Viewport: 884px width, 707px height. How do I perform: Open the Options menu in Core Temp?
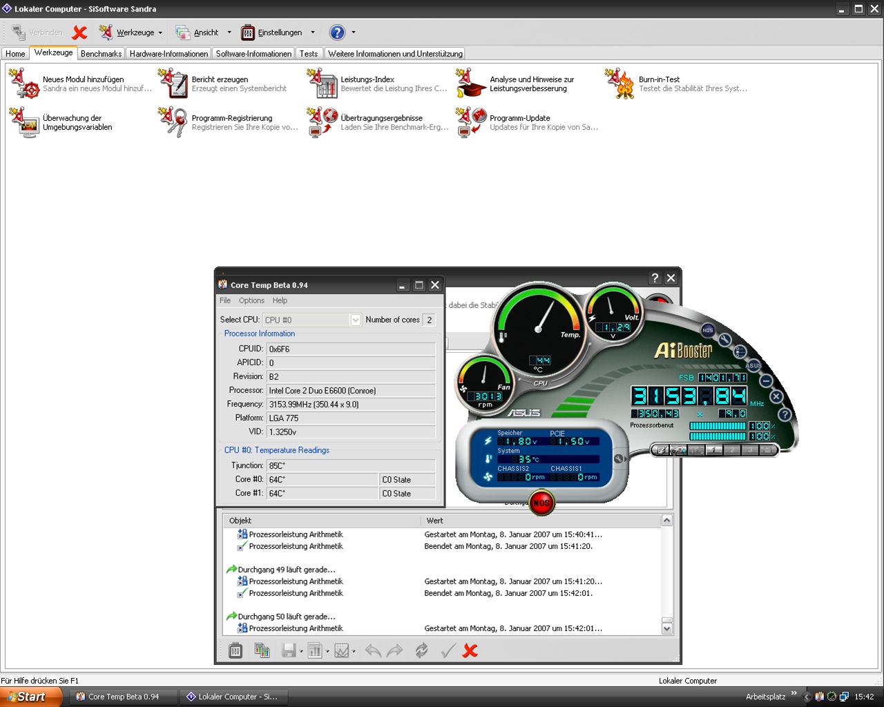pyautogui.click(x=251, y=300)
